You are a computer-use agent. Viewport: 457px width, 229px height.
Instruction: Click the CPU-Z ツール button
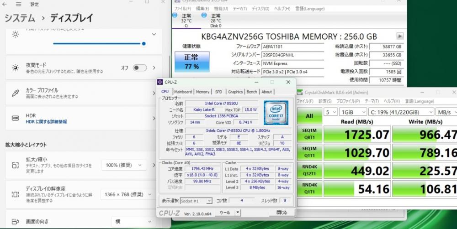tap(225, 213)
